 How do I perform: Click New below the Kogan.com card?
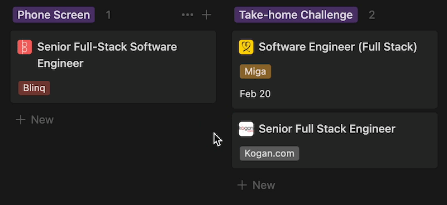point(256,186)
